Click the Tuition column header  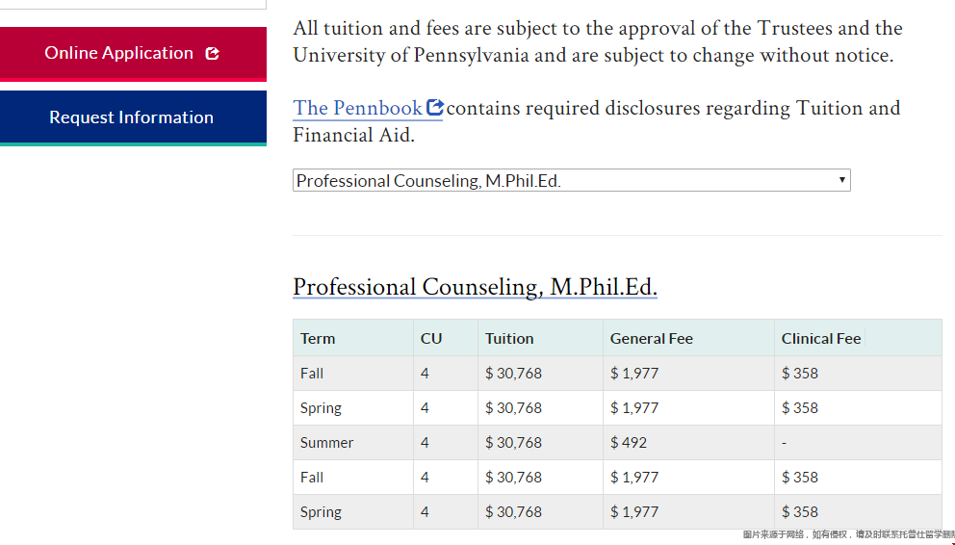click(x=509, y=338)
